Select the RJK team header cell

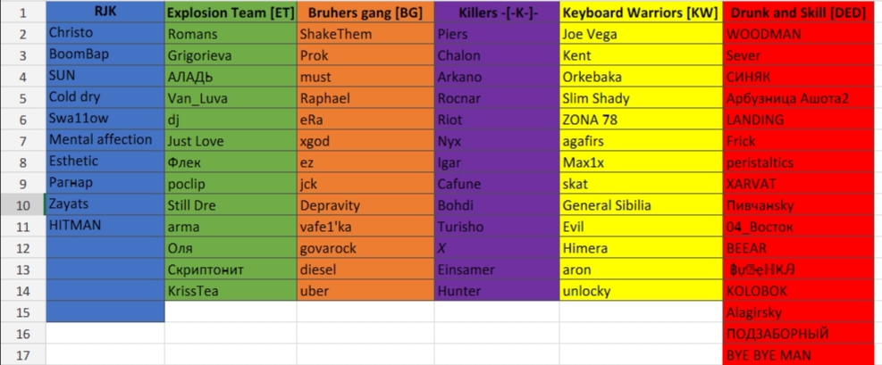coord(105,12)
